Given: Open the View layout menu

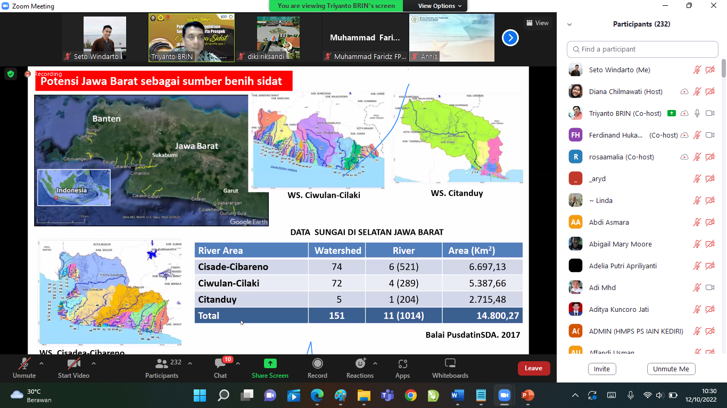Looking at the screenshot, I should click(x=537, y=23).
